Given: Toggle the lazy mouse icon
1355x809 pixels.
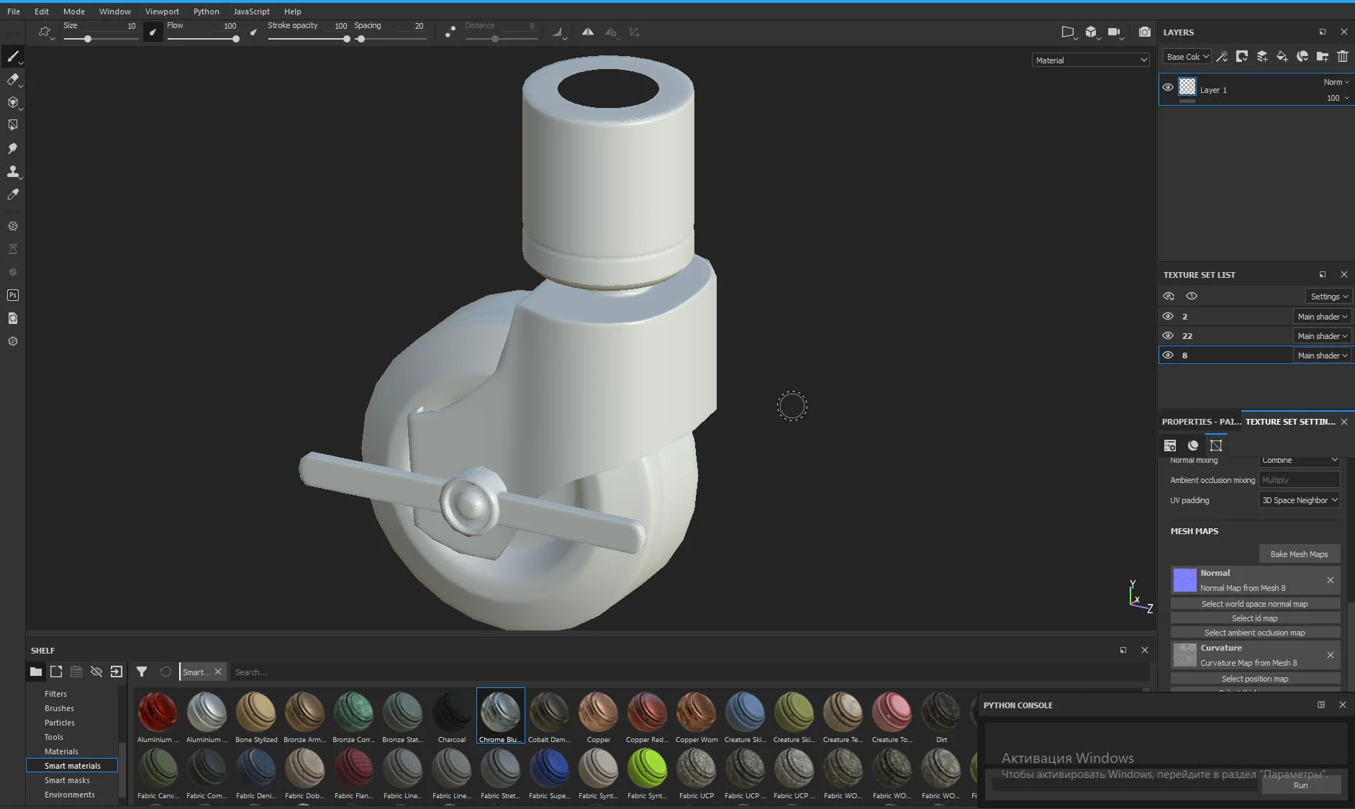Looking at the screenshot, I should [450, 32].
